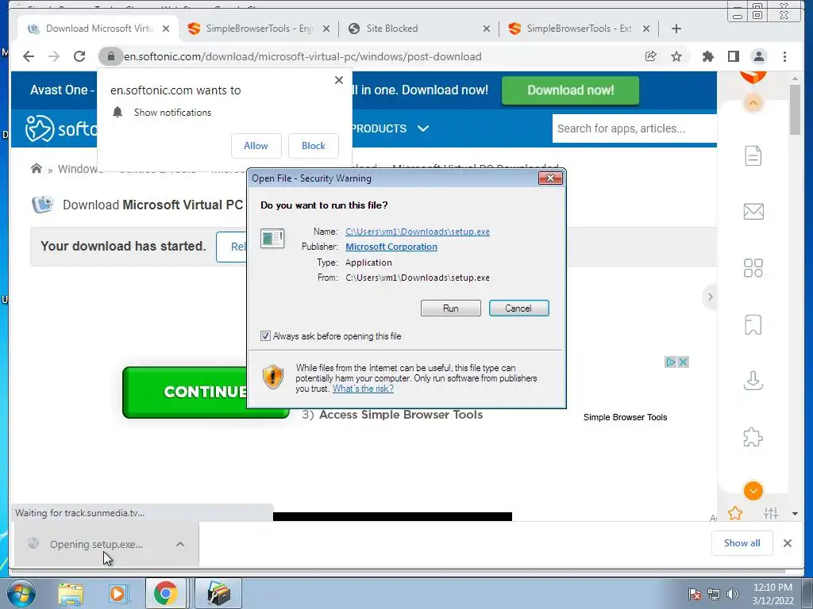Screen dimensions: 813x609
Task: Click the Forward navigation arrow
Action: (54, 56)
